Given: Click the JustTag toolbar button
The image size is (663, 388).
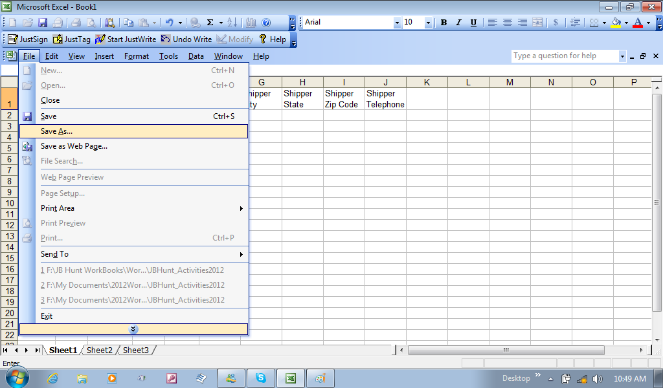Looking at the screenshot, I should (x=72, y=39).
